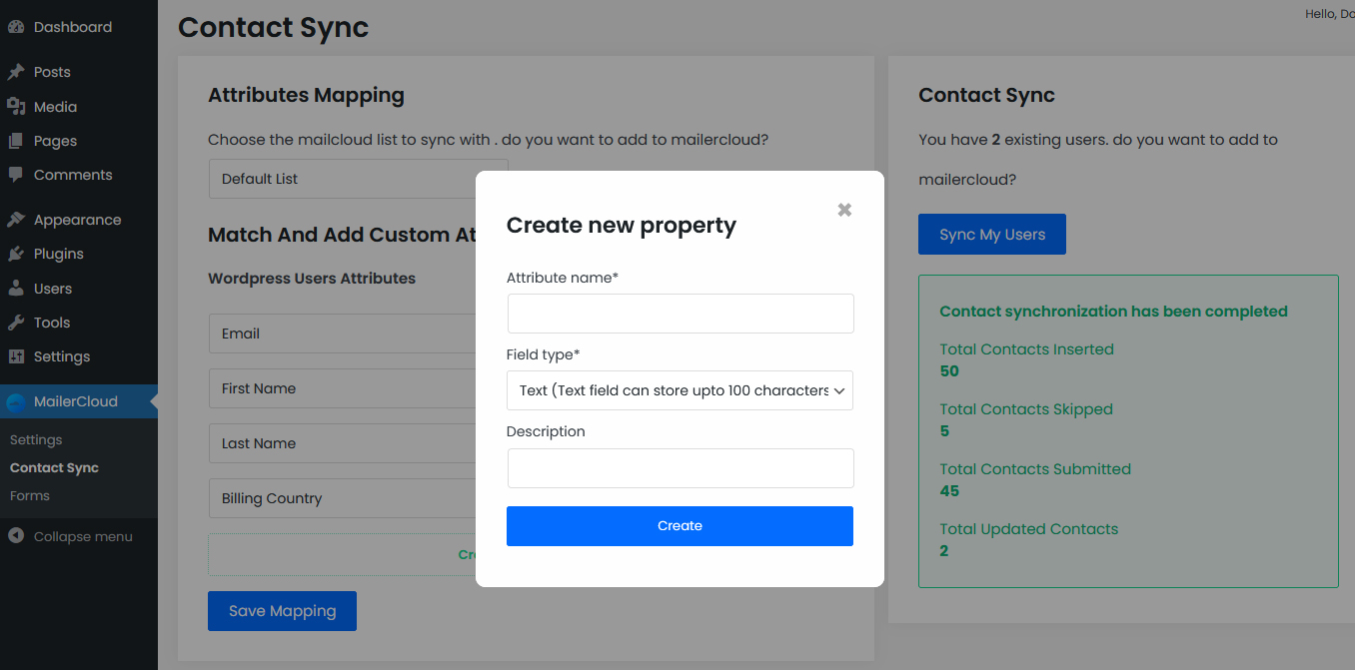Click the Users person icon

pyautogui.click(x=16, y=289)
